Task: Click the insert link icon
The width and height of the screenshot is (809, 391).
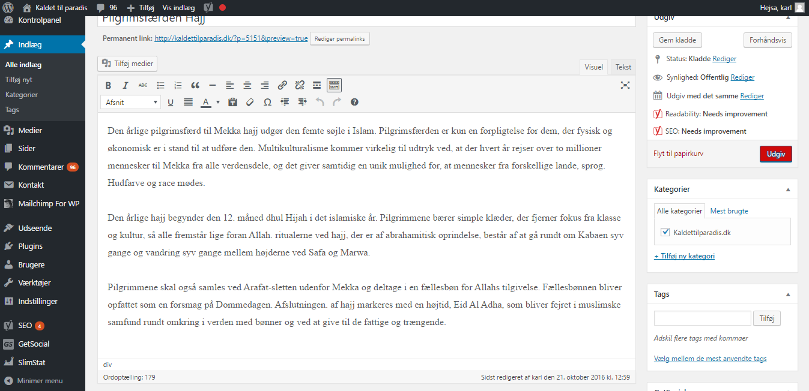Action: coord(282,85)
